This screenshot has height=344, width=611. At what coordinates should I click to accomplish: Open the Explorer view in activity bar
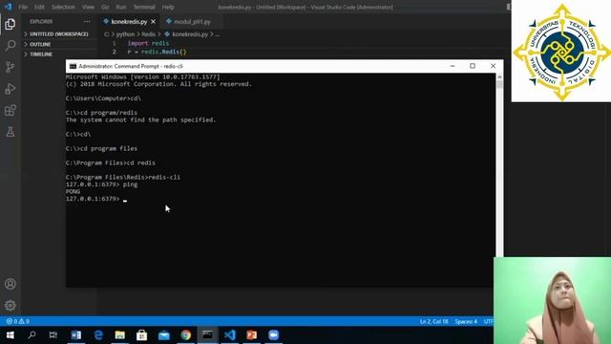click(x=11, y=24)
